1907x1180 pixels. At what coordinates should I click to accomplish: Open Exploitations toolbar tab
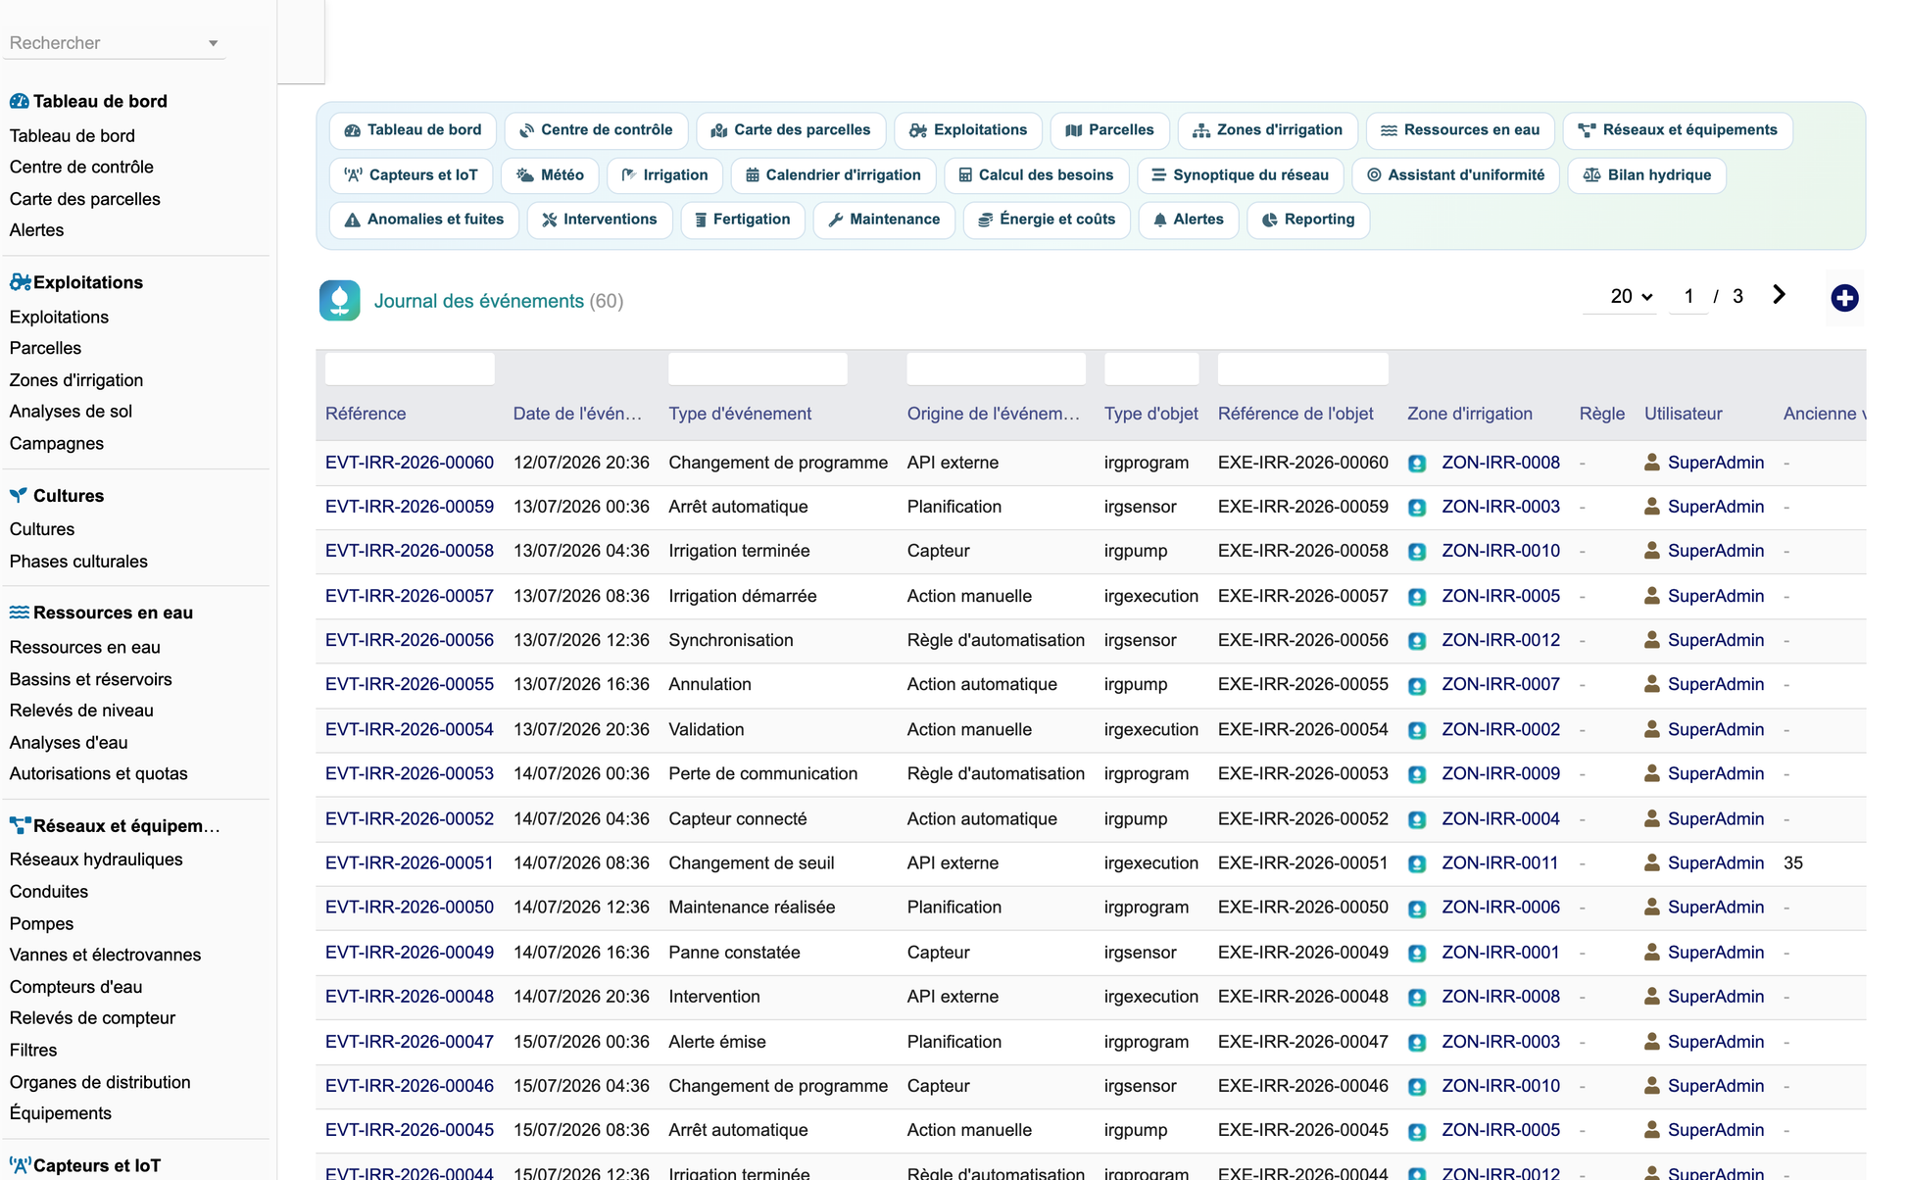tap(968, 130)
